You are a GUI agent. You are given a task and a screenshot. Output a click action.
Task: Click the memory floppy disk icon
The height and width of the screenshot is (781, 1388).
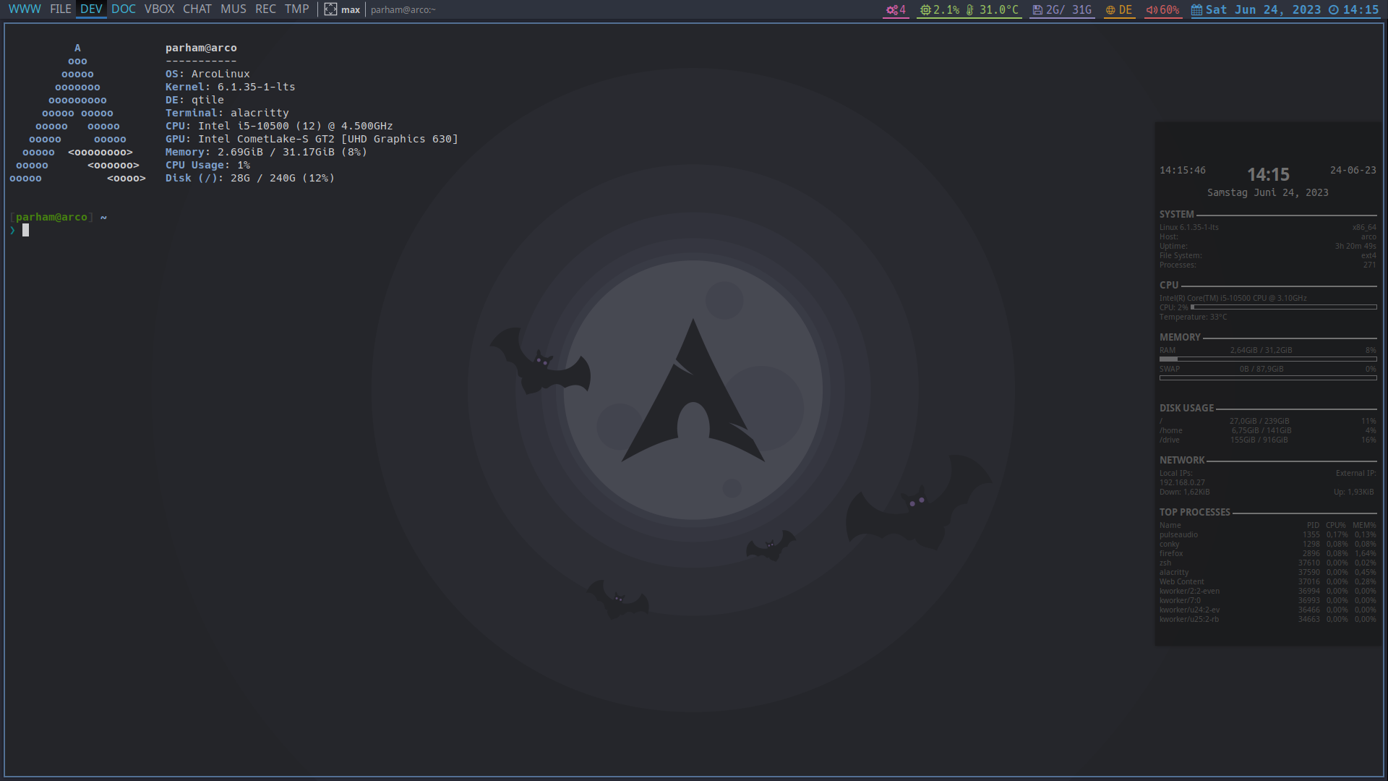[1037, 10]
